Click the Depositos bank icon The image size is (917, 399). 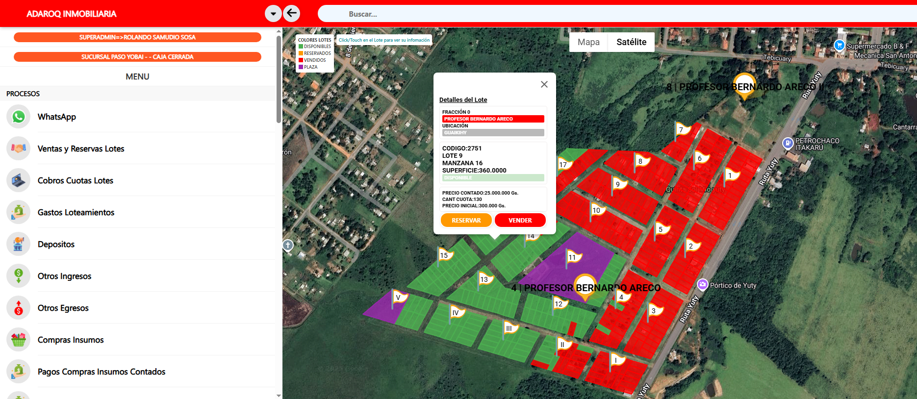pyautogui.click(x=19, y=244)
